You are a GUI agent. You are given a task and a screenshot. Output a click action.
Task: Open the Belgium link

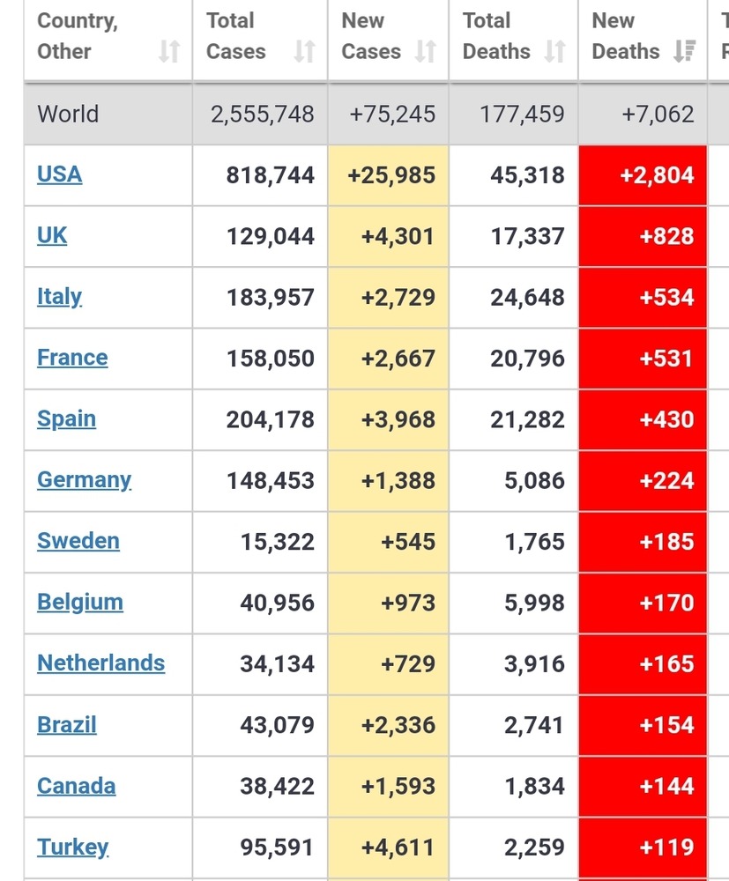pyautogui.click(x=79, y=603)
